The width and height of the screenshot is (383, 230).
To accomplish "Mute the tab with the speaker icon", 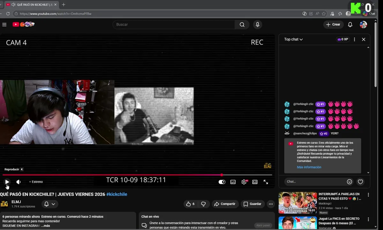I will pos(13,4).
